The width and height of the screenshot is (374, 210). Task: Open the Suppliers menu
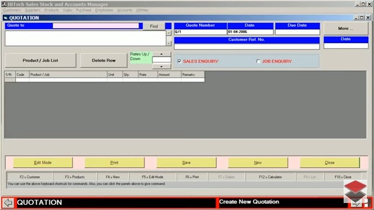33,10
